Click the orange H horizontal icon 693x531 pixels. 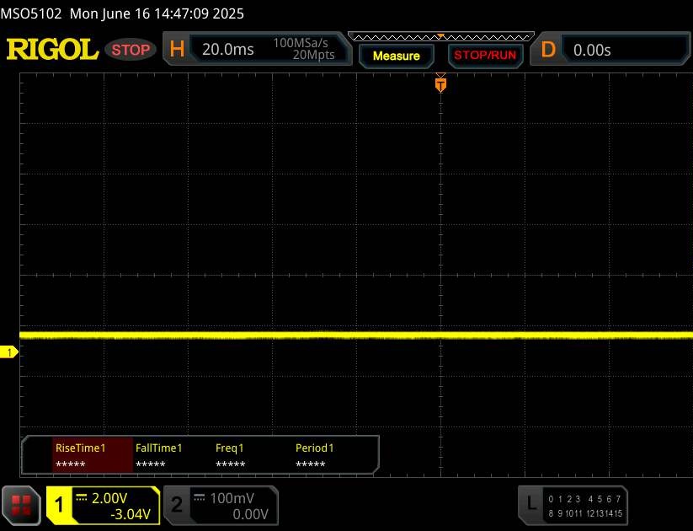tap(177, 49)
